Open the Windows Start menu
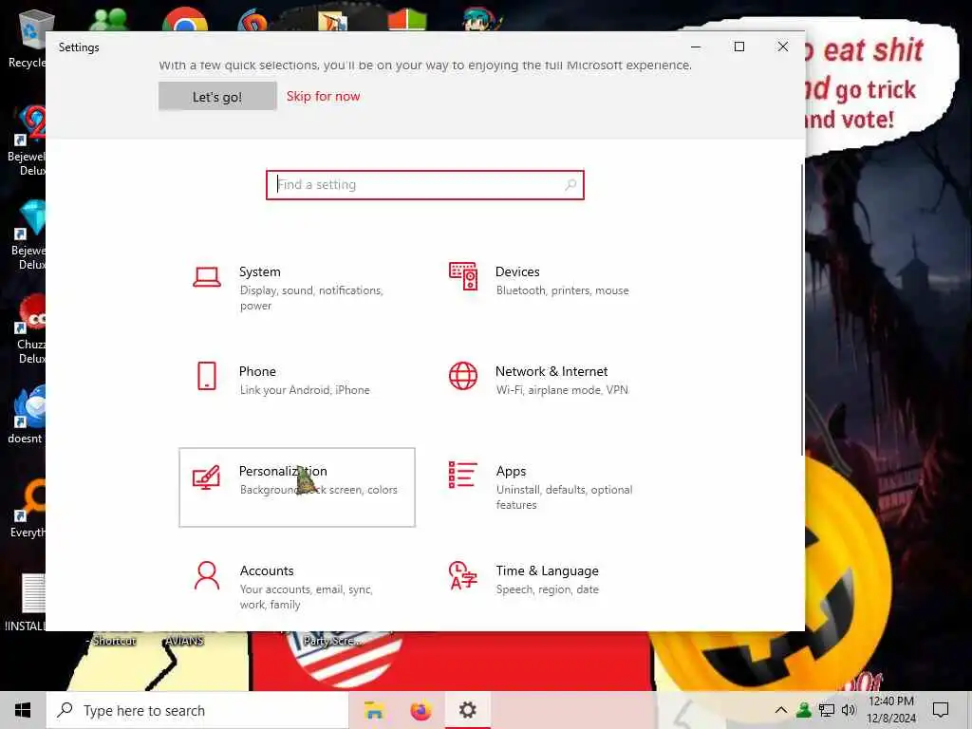This screenshot has width=972, height=729. click(x=23, y=710)
